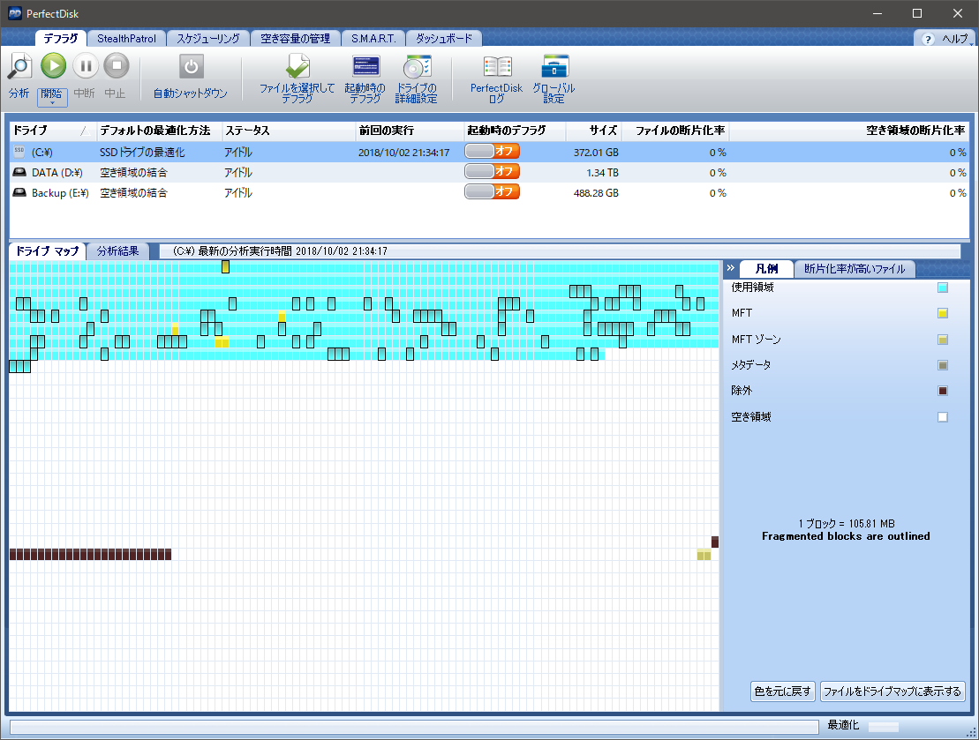
Task: Sort by ステータス column header
Action: coord(289,131)
